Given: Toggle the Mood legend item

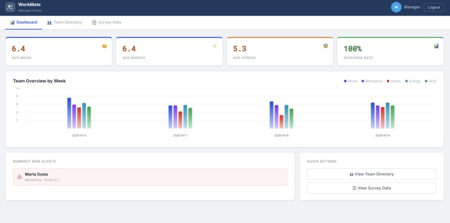Looking at the screenshot, I should [x=351, y=82].
